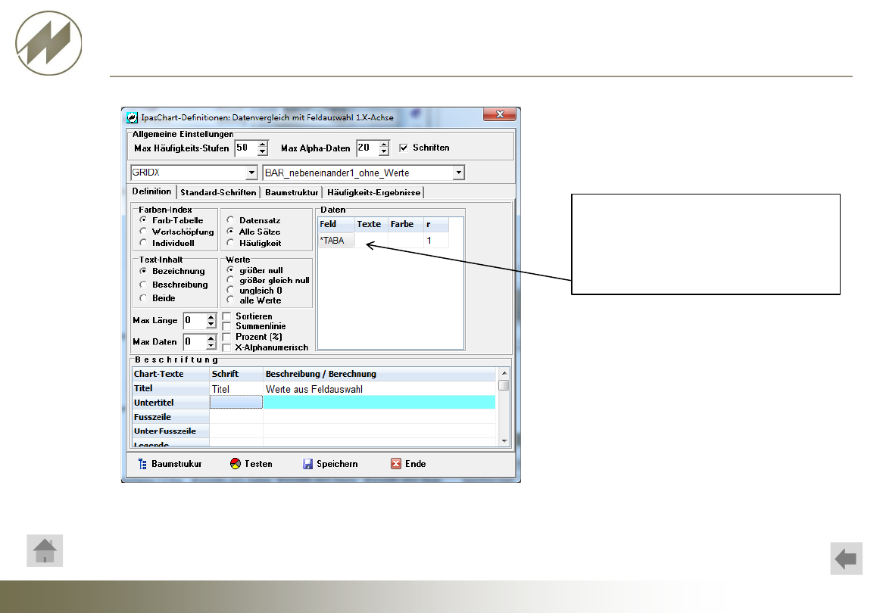
Task: Click the Testen pie chart icon
Action: pyautogui.click(x=235, y=463)
